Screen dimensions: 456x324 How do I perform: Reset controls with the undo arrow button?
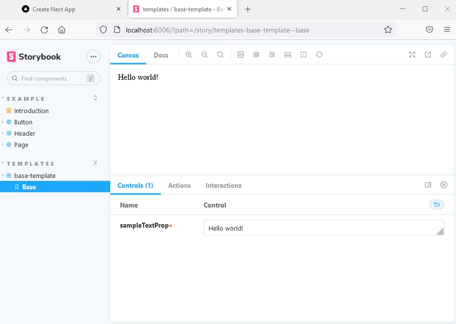pyautogui.click(x=437, y=205)
